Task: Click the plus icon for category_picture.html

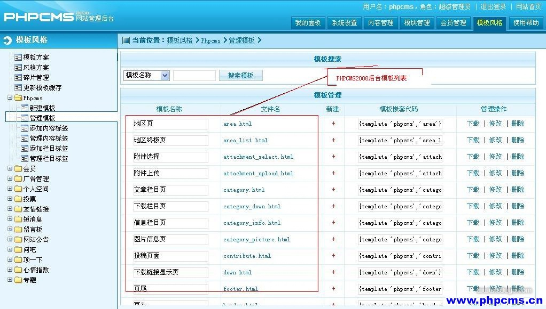Action: point(333,239)
